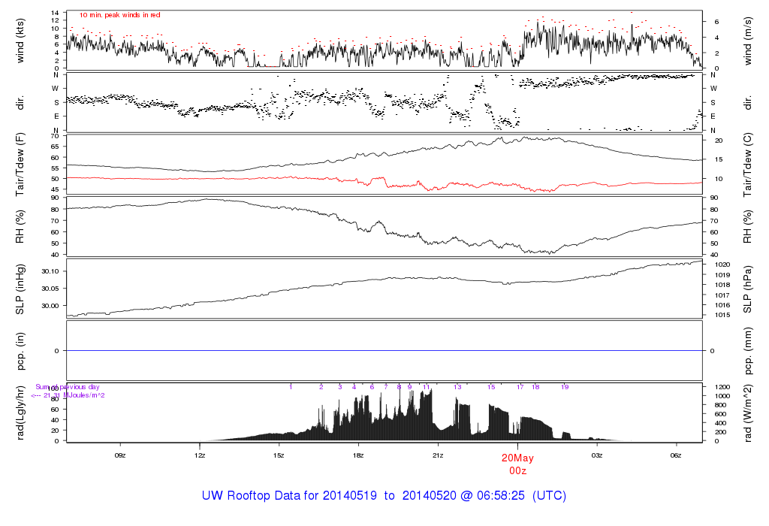Image resolution: width=769 pixels, height=526 pixels.
Task: Click the 'rad (W/m^2)' axis label
Action: point(748,413)
